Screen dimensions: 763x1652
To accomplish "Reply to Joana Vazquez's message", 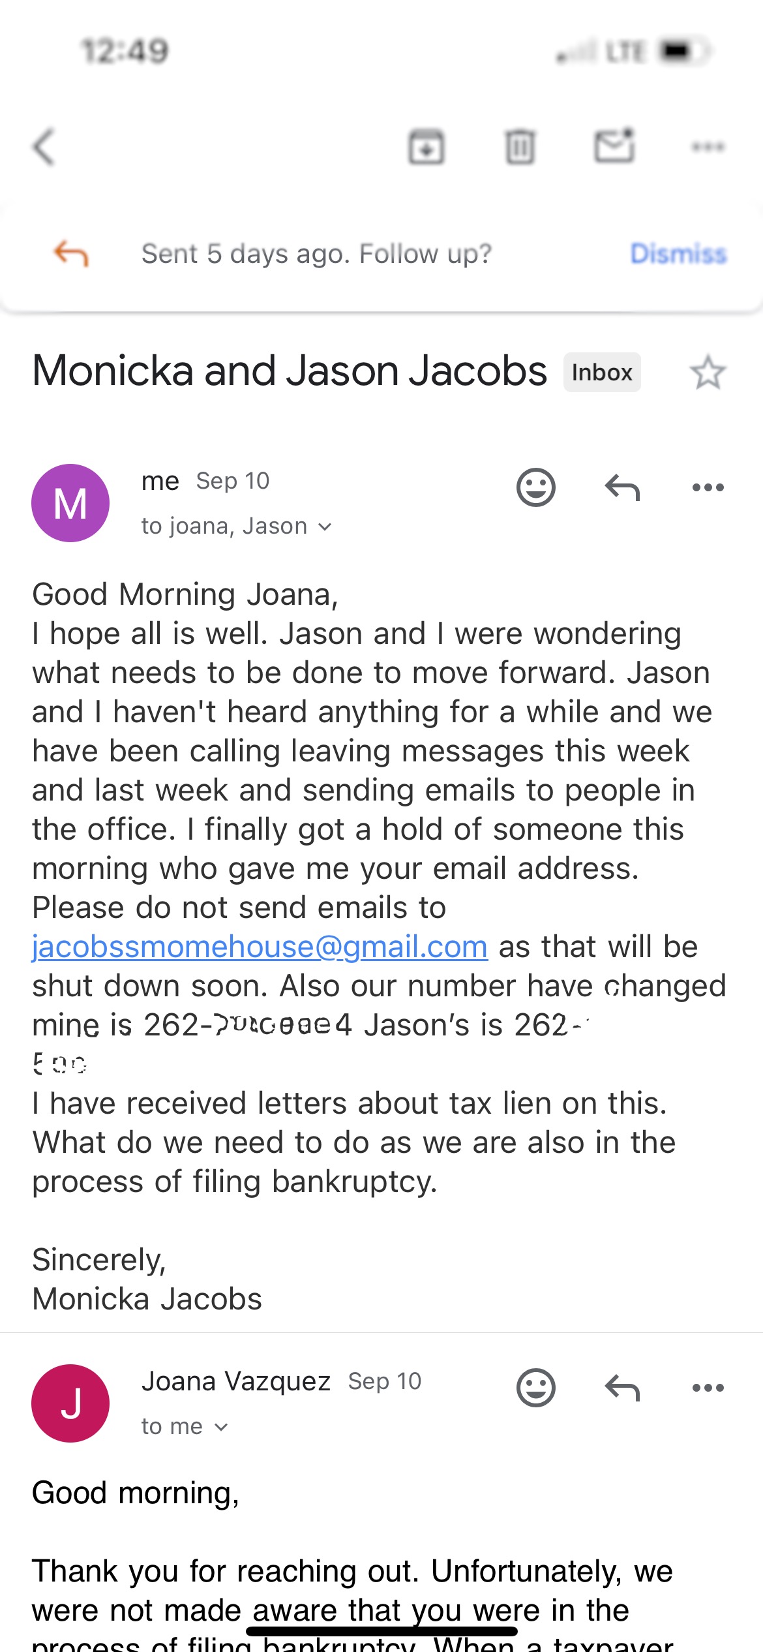I will pos(622,1388).
